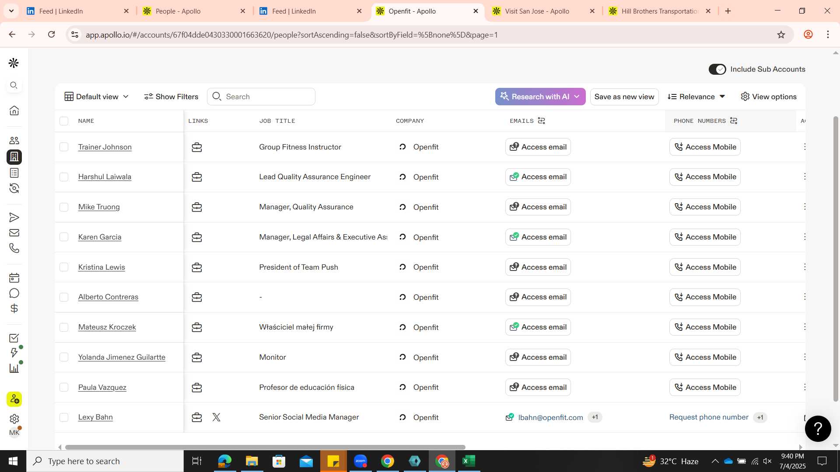The width and height of the screenshot is (840, 472).
Task: Open a new browser tab
Action: point(728,11)
